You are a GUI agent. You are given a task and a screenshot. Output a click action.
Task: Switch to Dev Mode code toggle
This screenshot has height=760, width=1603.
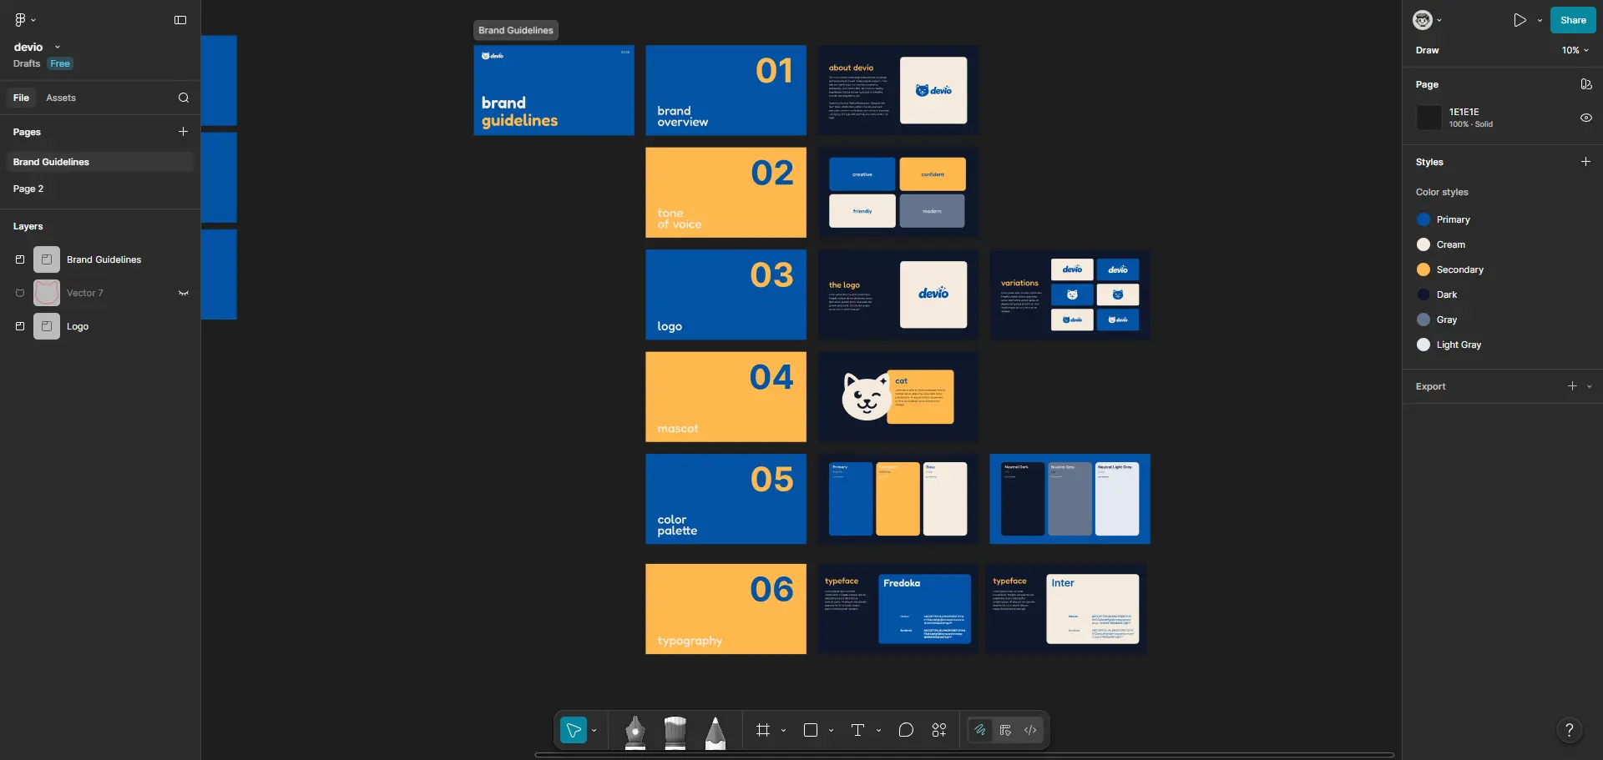click(1031, 731)
